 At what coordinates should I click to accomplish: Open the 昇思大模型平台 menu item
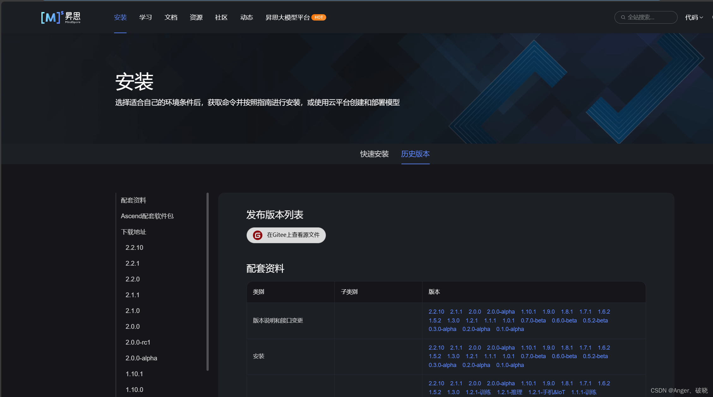[x=287, y=17]
